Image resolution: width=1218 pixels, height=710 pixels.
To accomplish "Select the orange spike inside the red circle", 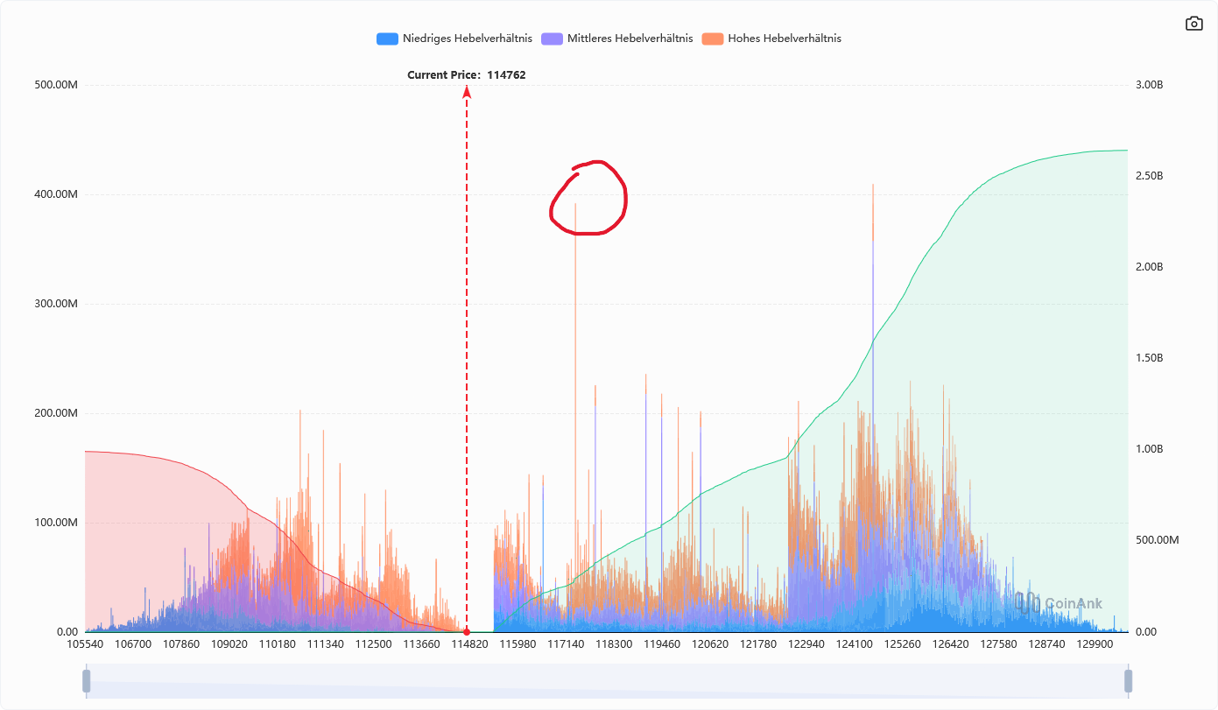I will [x=575, y=263].
